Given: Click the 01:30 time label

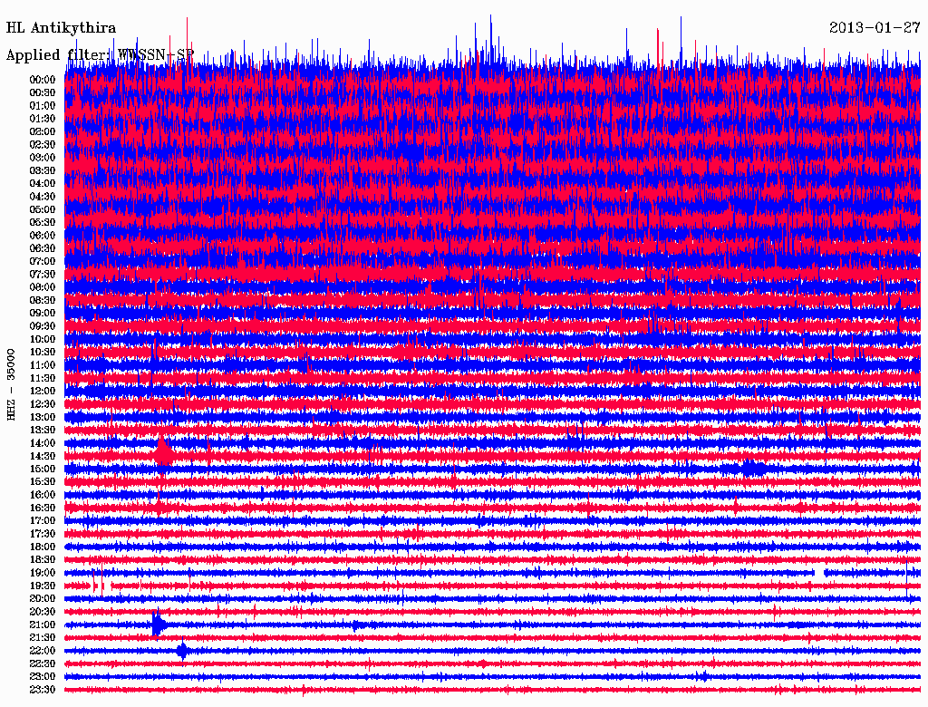Looking at the screenshot, I should [x=43, y=119].
